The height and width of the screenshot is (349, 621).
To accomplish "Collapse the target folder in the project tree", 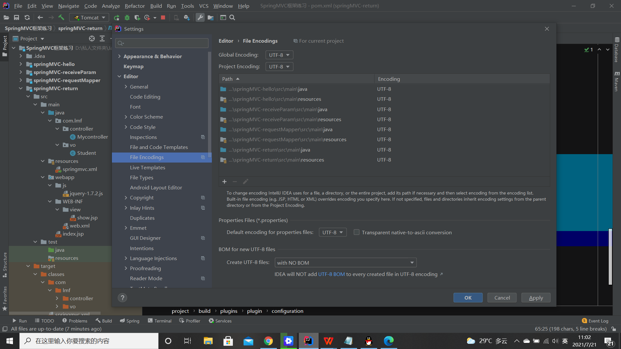I will tap(28, 266).
